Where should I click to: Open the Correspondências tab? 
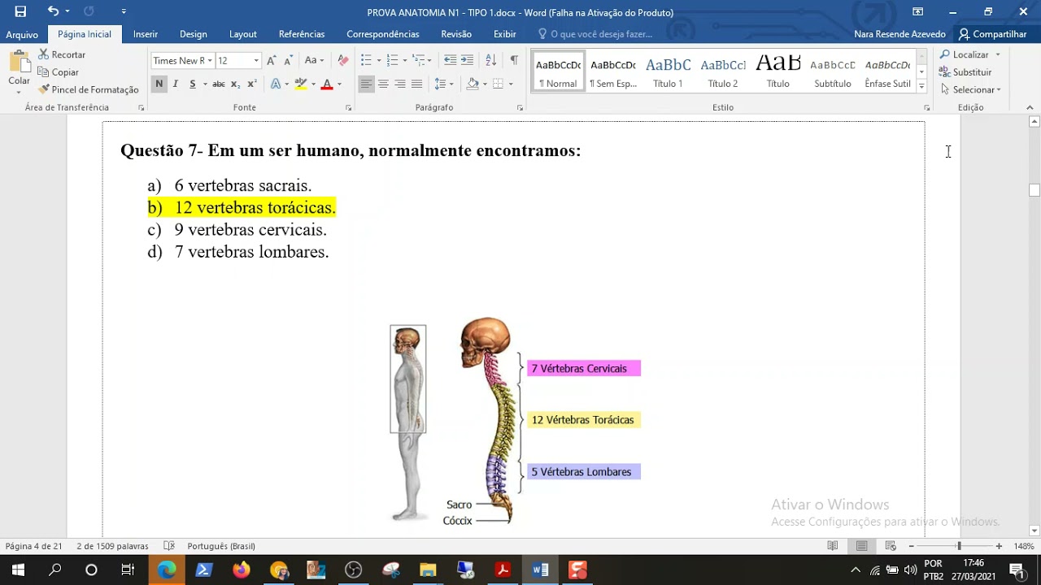(383, 34)
